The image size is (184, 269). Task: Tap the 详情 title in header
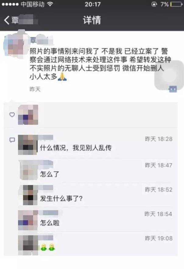pyautogui.click(x=92, y=20)
